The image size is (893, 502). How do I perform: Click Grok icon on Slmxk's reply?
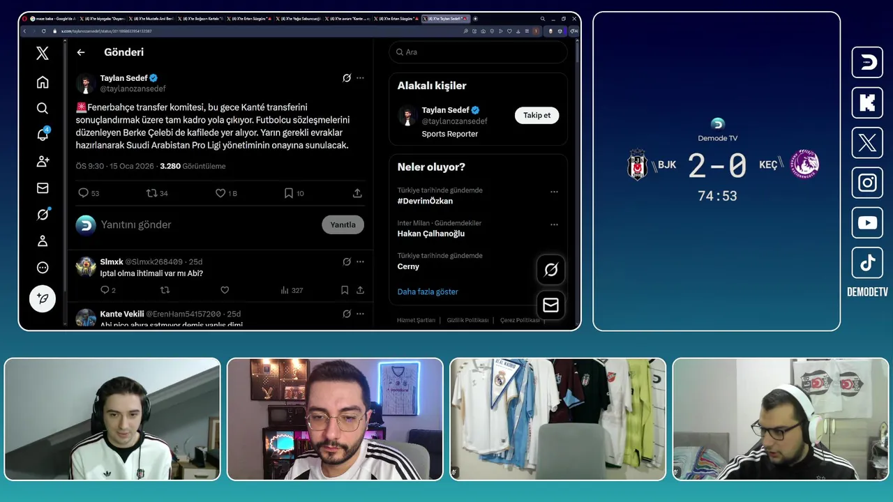347,261
